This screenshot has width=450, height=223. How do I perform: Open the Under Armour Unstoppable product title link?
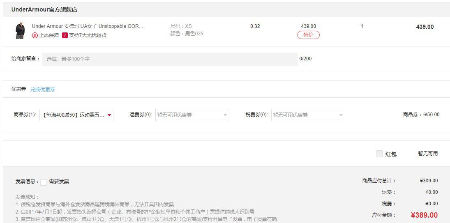(88, 26)
